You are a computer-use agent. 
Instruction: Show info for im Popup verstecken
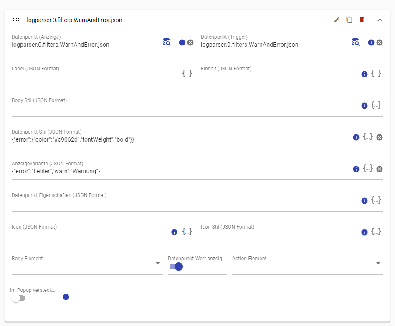(66, 297)
